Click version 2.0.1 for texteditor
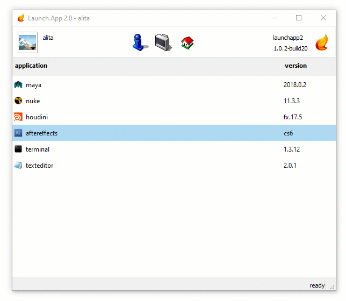The image size is (346, 301). pos(290,166)
